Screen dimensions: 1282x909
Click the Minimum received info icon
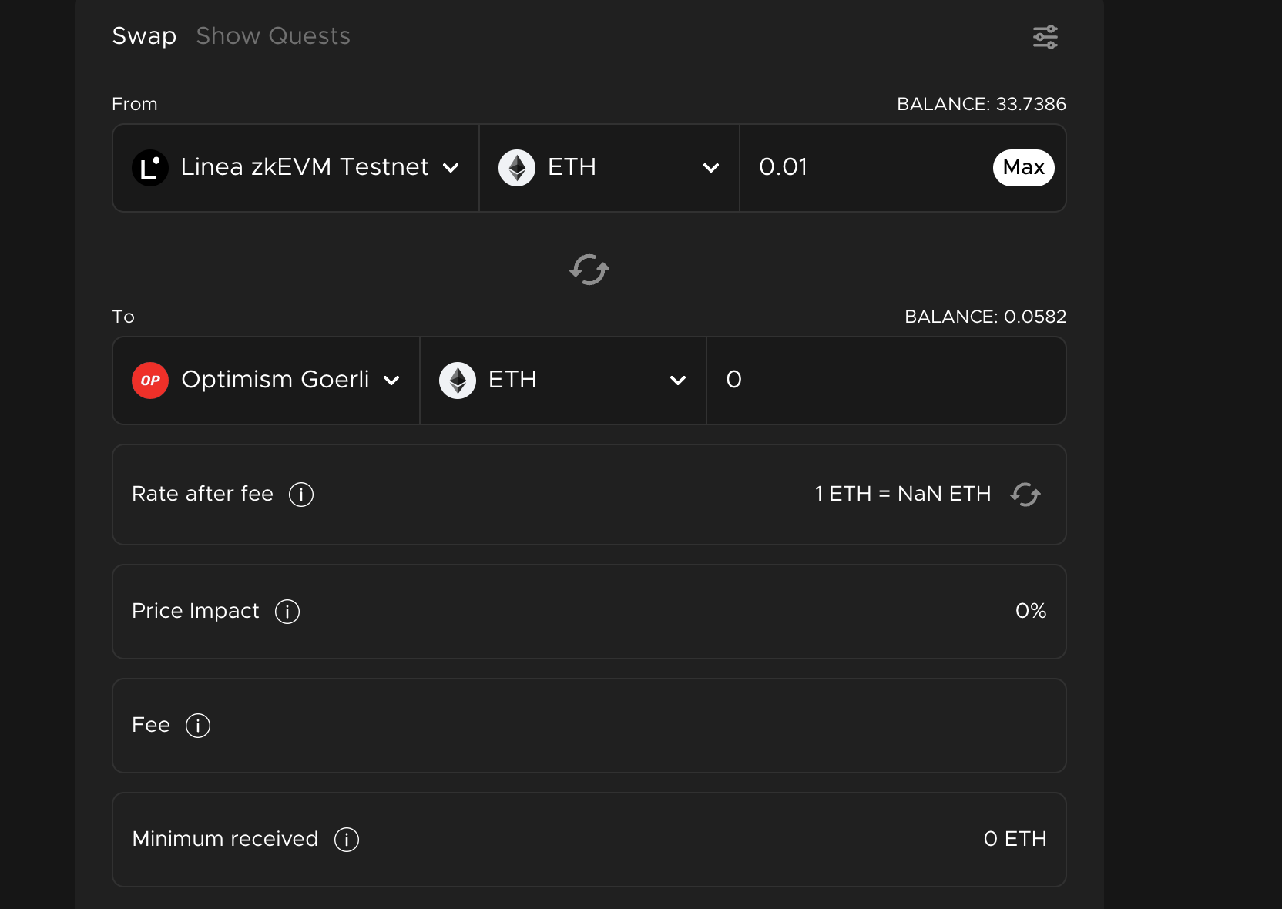coord(347,840)
